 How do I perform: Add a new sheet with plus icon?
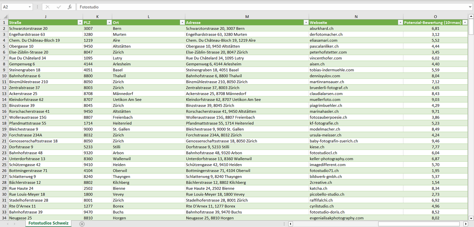82,224
